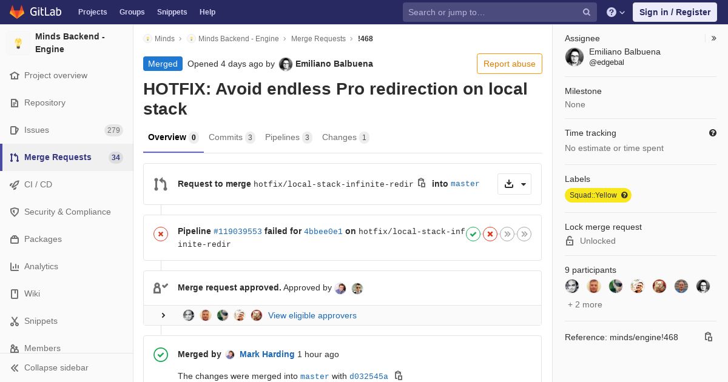Switch to the Commits tab

(232, 138)
